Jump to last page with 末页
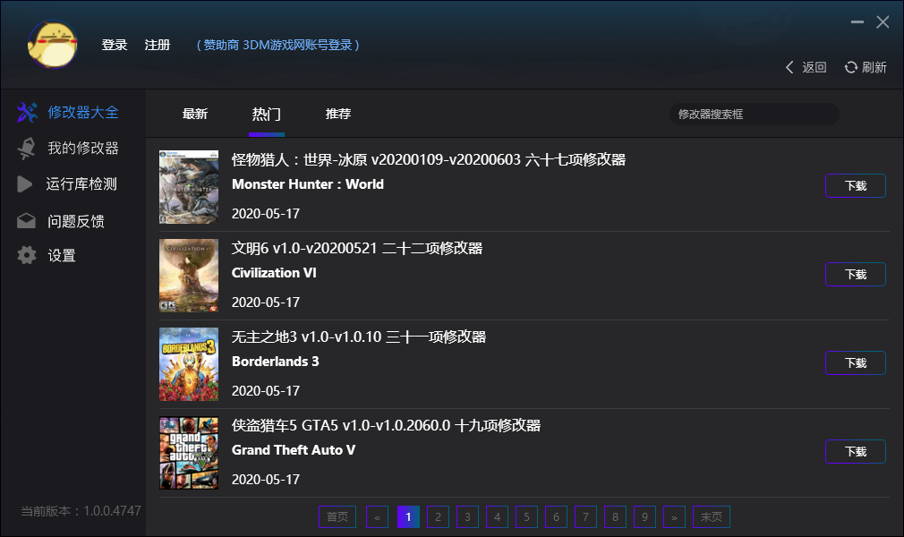The width and height of the screenshot is (904, 537). (x=712, y=517)
